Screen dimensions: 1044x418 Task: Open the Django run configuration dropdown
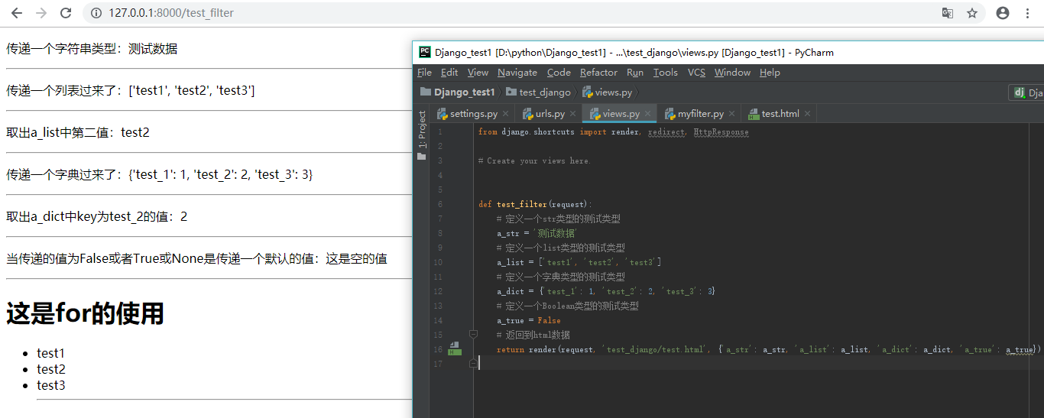pos(1026,92)
